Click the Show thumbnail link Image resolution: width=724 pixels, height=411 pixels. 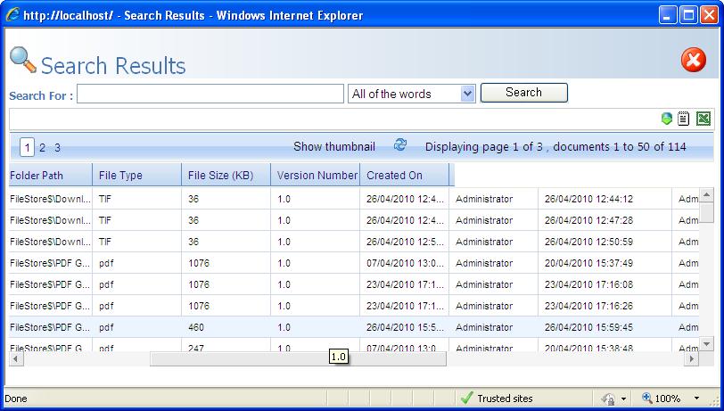click(333, 146)
